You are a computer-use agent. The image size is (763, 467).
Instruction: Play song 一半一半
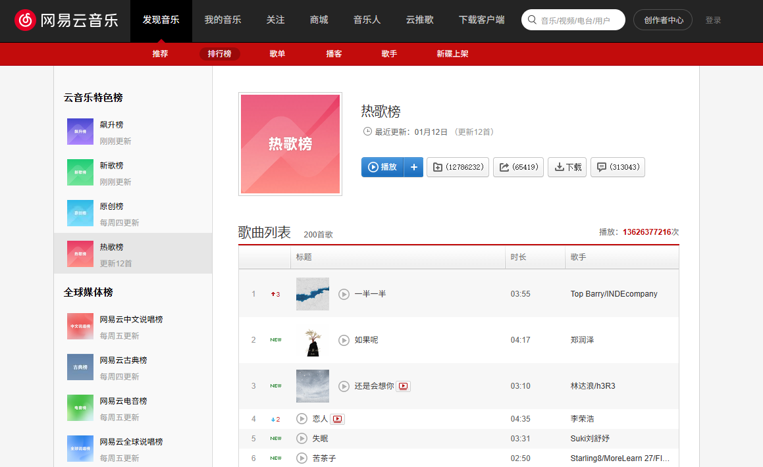[x=344, y=294]
